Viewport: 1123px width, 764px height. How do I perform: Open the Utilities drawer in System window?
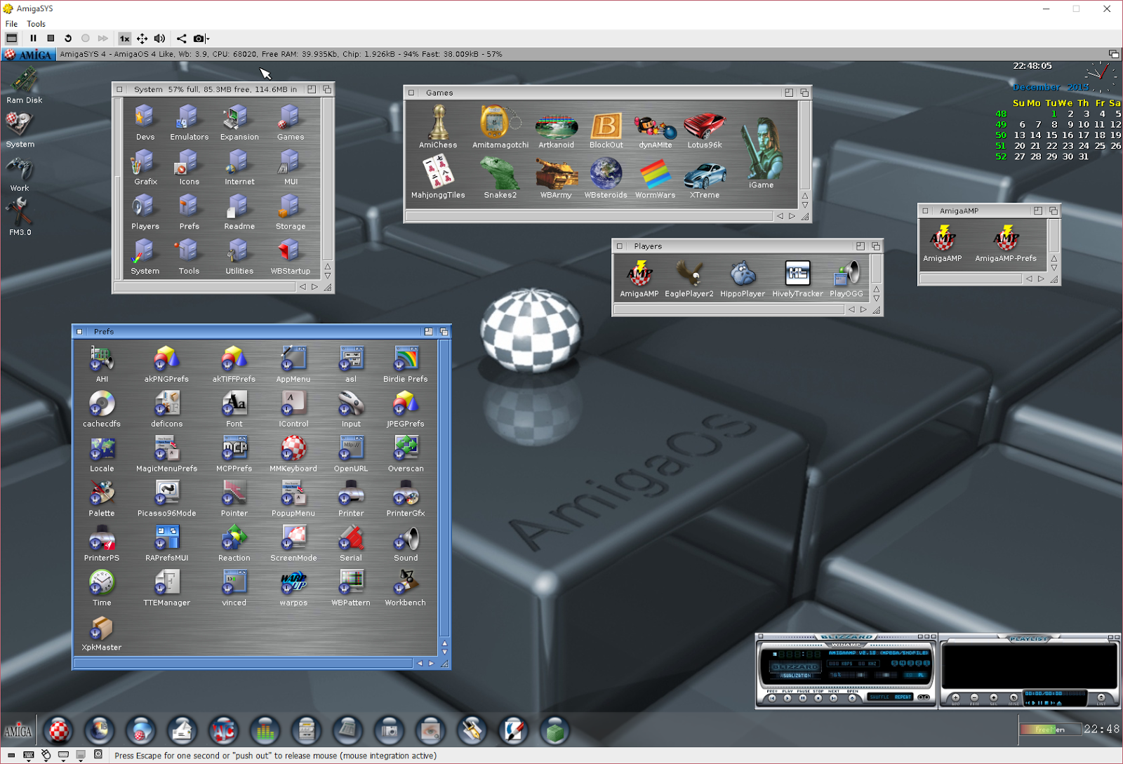pos(239,256)
